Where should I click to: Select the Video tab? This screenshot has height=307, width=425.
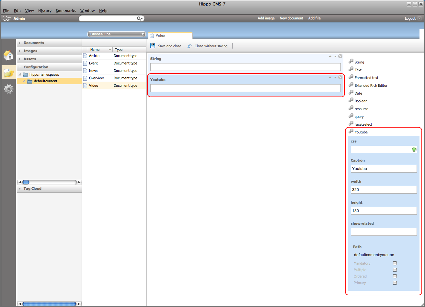pyautogui.click(x=160, y=35)
